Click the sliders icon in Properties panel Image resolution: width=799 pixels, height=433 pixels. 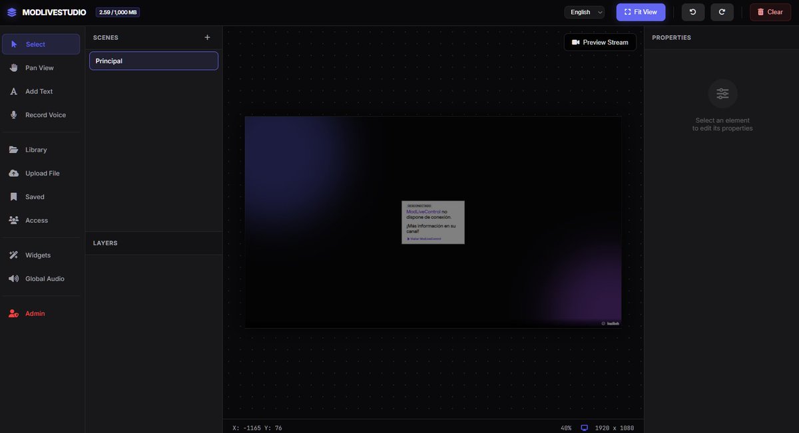[722, 94]
